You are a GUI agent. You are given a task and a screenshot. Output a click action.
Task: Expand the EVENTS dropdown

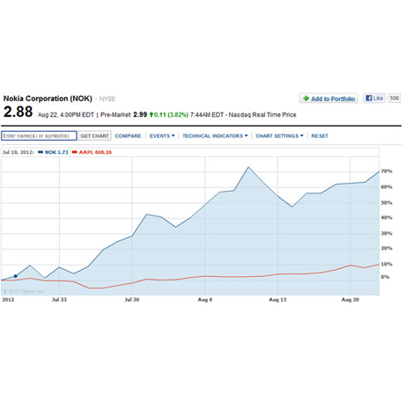162,136
